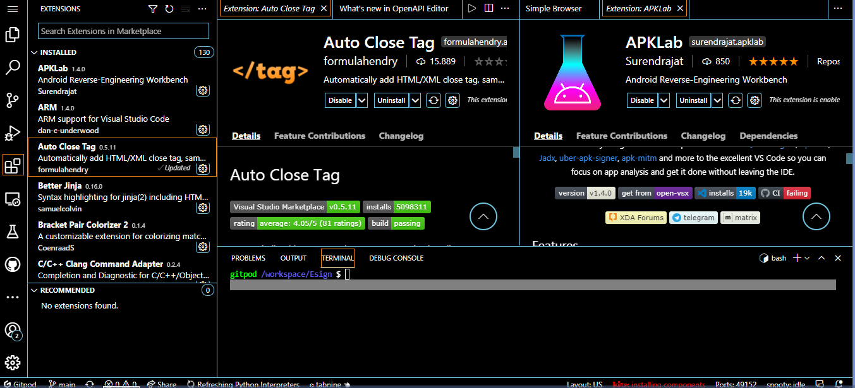Open the gear menu for the Auto Close Tag list item

click(203, 168)
